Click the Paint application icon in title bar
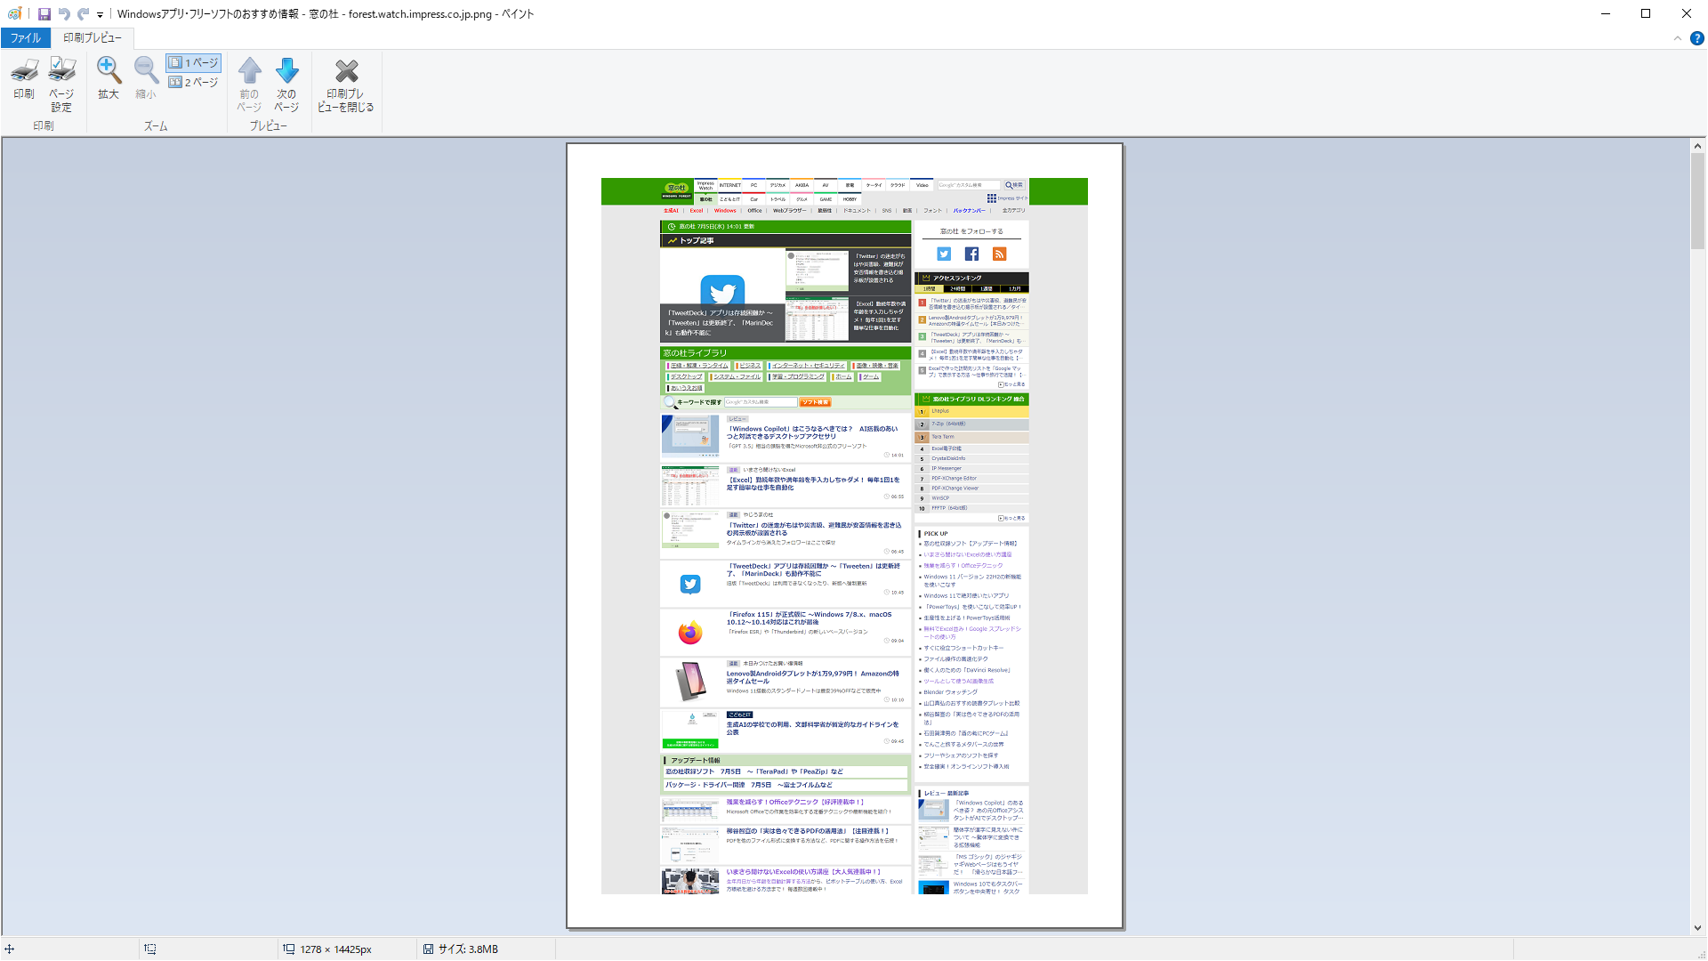The image size is (1708, 961). pyautogui.click(x=14, y=14)
